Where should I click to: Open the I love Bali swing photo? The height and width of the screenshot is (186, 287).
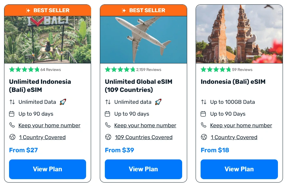click(x=48, y=40)
